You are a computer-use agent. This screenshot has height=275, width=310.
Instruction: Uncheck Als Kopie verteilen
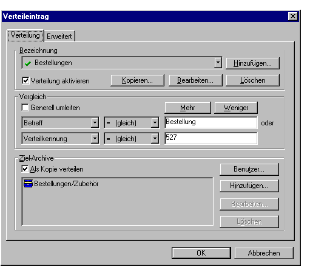tap(25, 169)
